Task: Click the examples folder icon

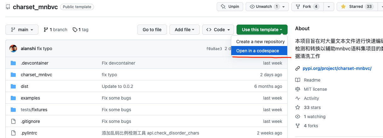Action: 13,98
